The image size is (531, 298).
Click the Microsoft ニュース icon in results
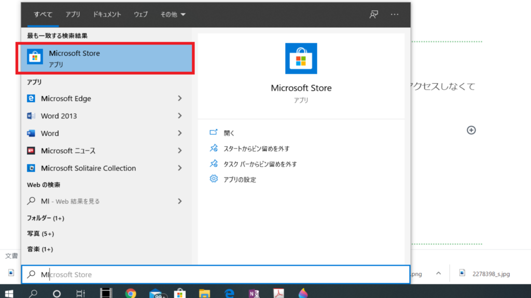click(x=31, y=151)
